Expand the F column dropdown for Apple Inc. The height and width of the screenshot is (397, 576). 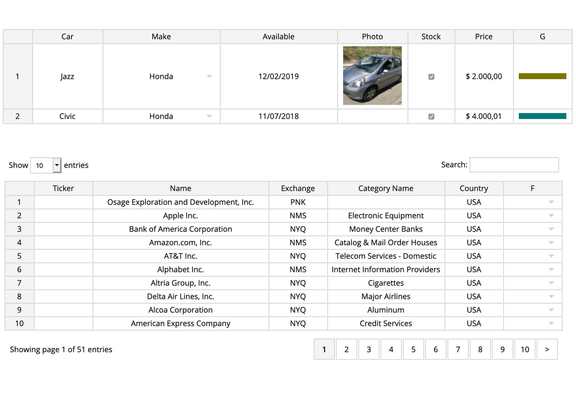[x=551, y=216]
